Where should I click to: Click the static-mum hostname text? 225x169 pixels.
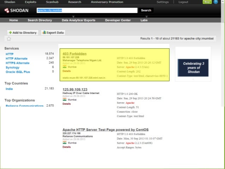84,78
